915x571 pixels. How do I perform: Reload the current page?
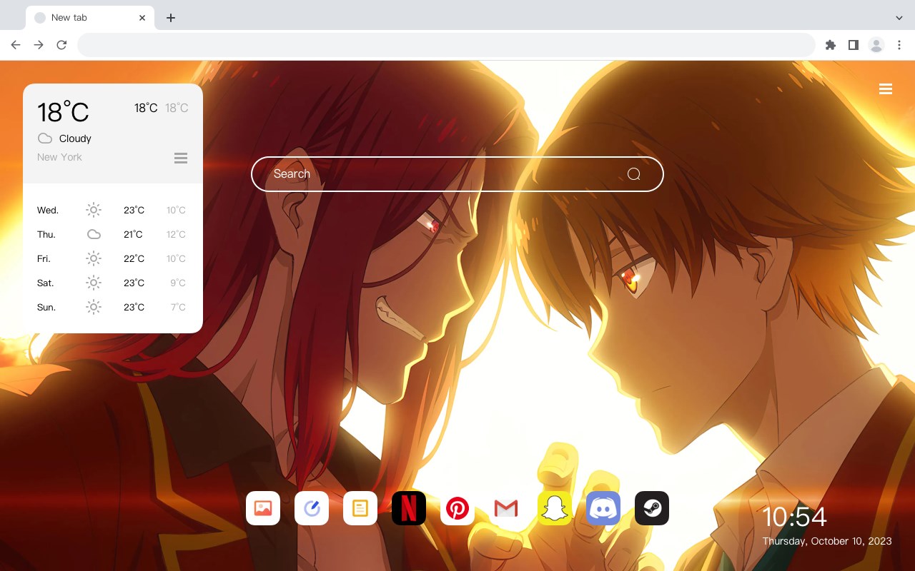click(61, 45)
